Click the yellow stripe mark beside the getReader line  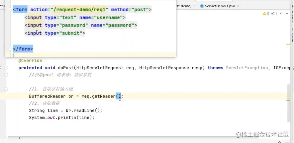click(288, 100)
